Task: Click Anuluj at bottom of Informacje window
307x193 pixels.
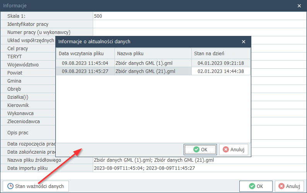Action: point(289,186)
